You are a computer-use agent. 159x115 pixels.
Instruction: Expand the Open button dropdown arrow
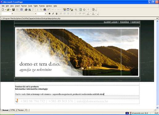[x=11, y=10]
